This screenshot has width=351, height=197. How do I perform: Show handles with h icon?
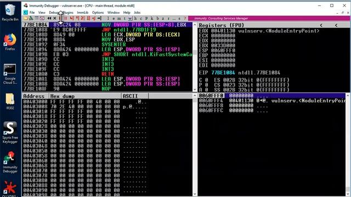(135, 18)
